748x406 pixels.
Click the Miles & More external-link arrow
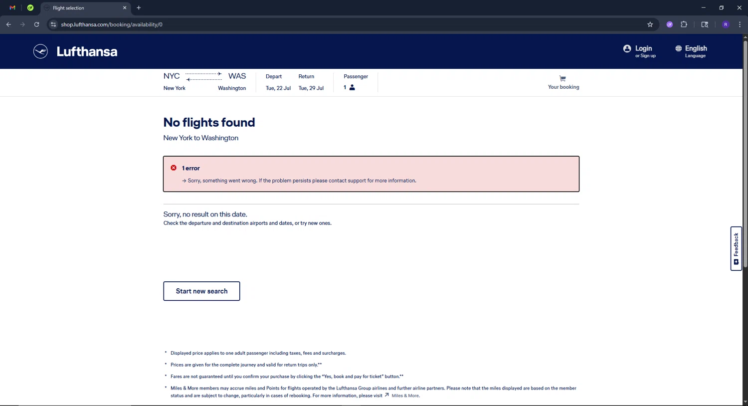coord(386,395)
